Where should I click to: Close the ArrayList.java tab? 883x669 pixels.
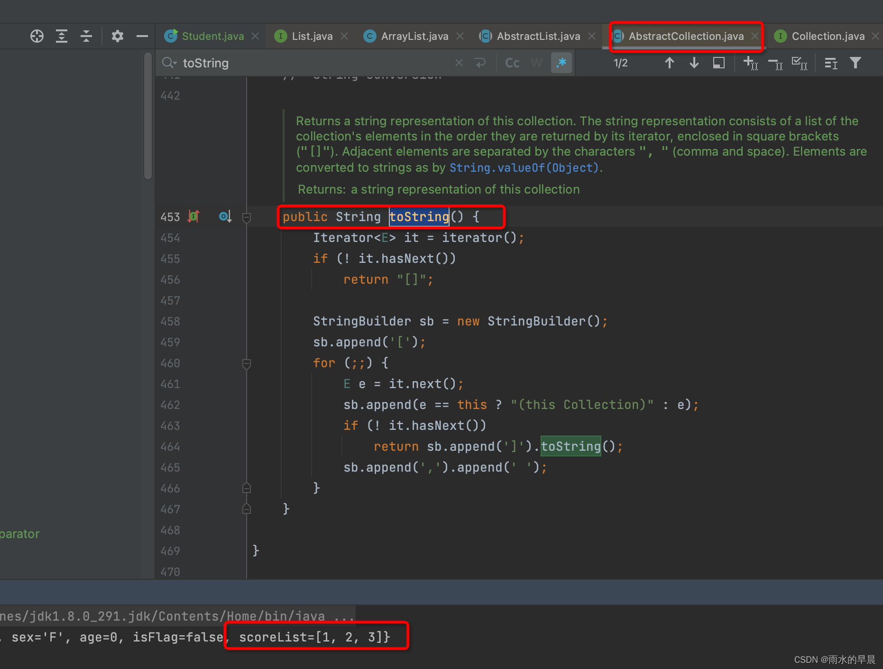[460, 36]
